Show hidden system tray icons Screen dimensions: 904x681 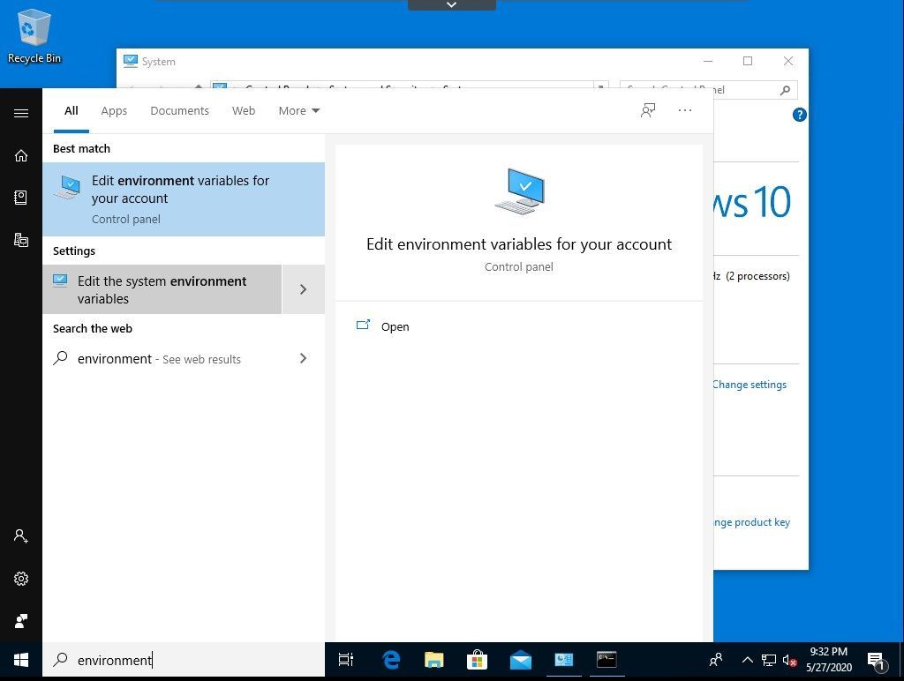747,660
